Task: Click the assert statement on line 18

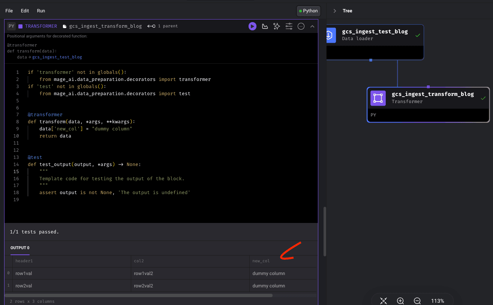Action: (x=115, y=193)
